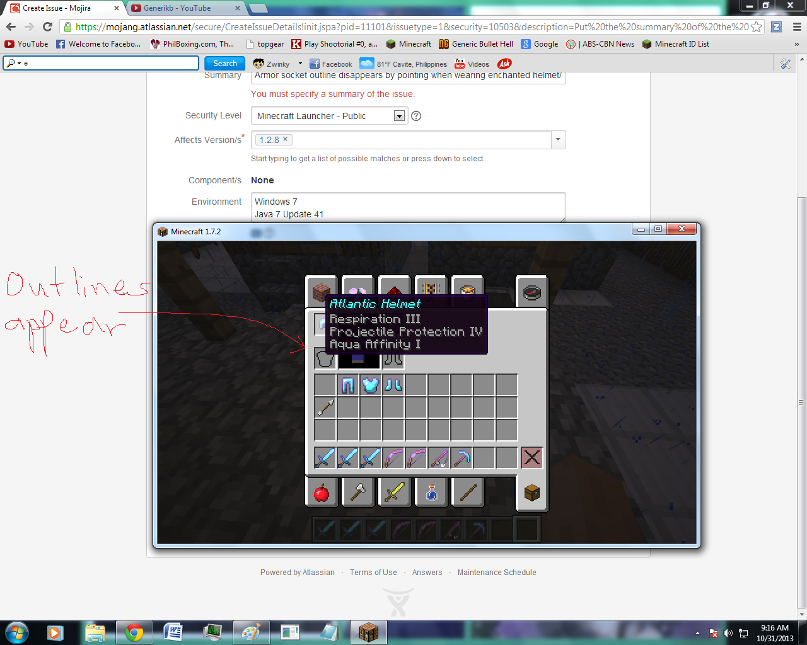Select the fishing rod in the hotbar
Viewport: 807px width, 645px height.
tap(439, 458)
